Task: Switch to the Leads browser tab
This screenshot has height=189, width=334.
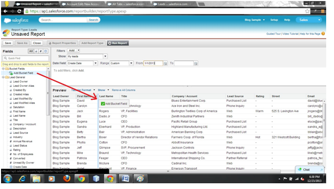Action: [x=173, y=4]
